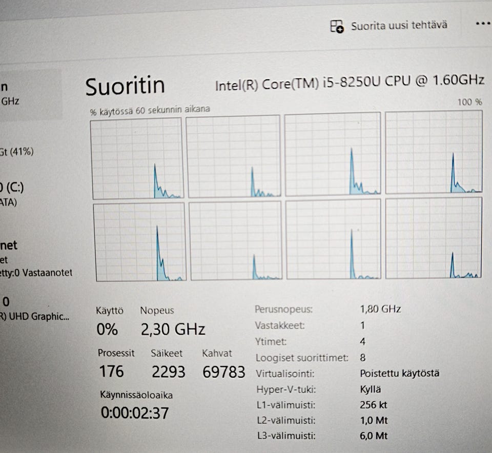Click the Nopeus value 2,30 GHz
492x453 pixels.
[x=173, y=330]
